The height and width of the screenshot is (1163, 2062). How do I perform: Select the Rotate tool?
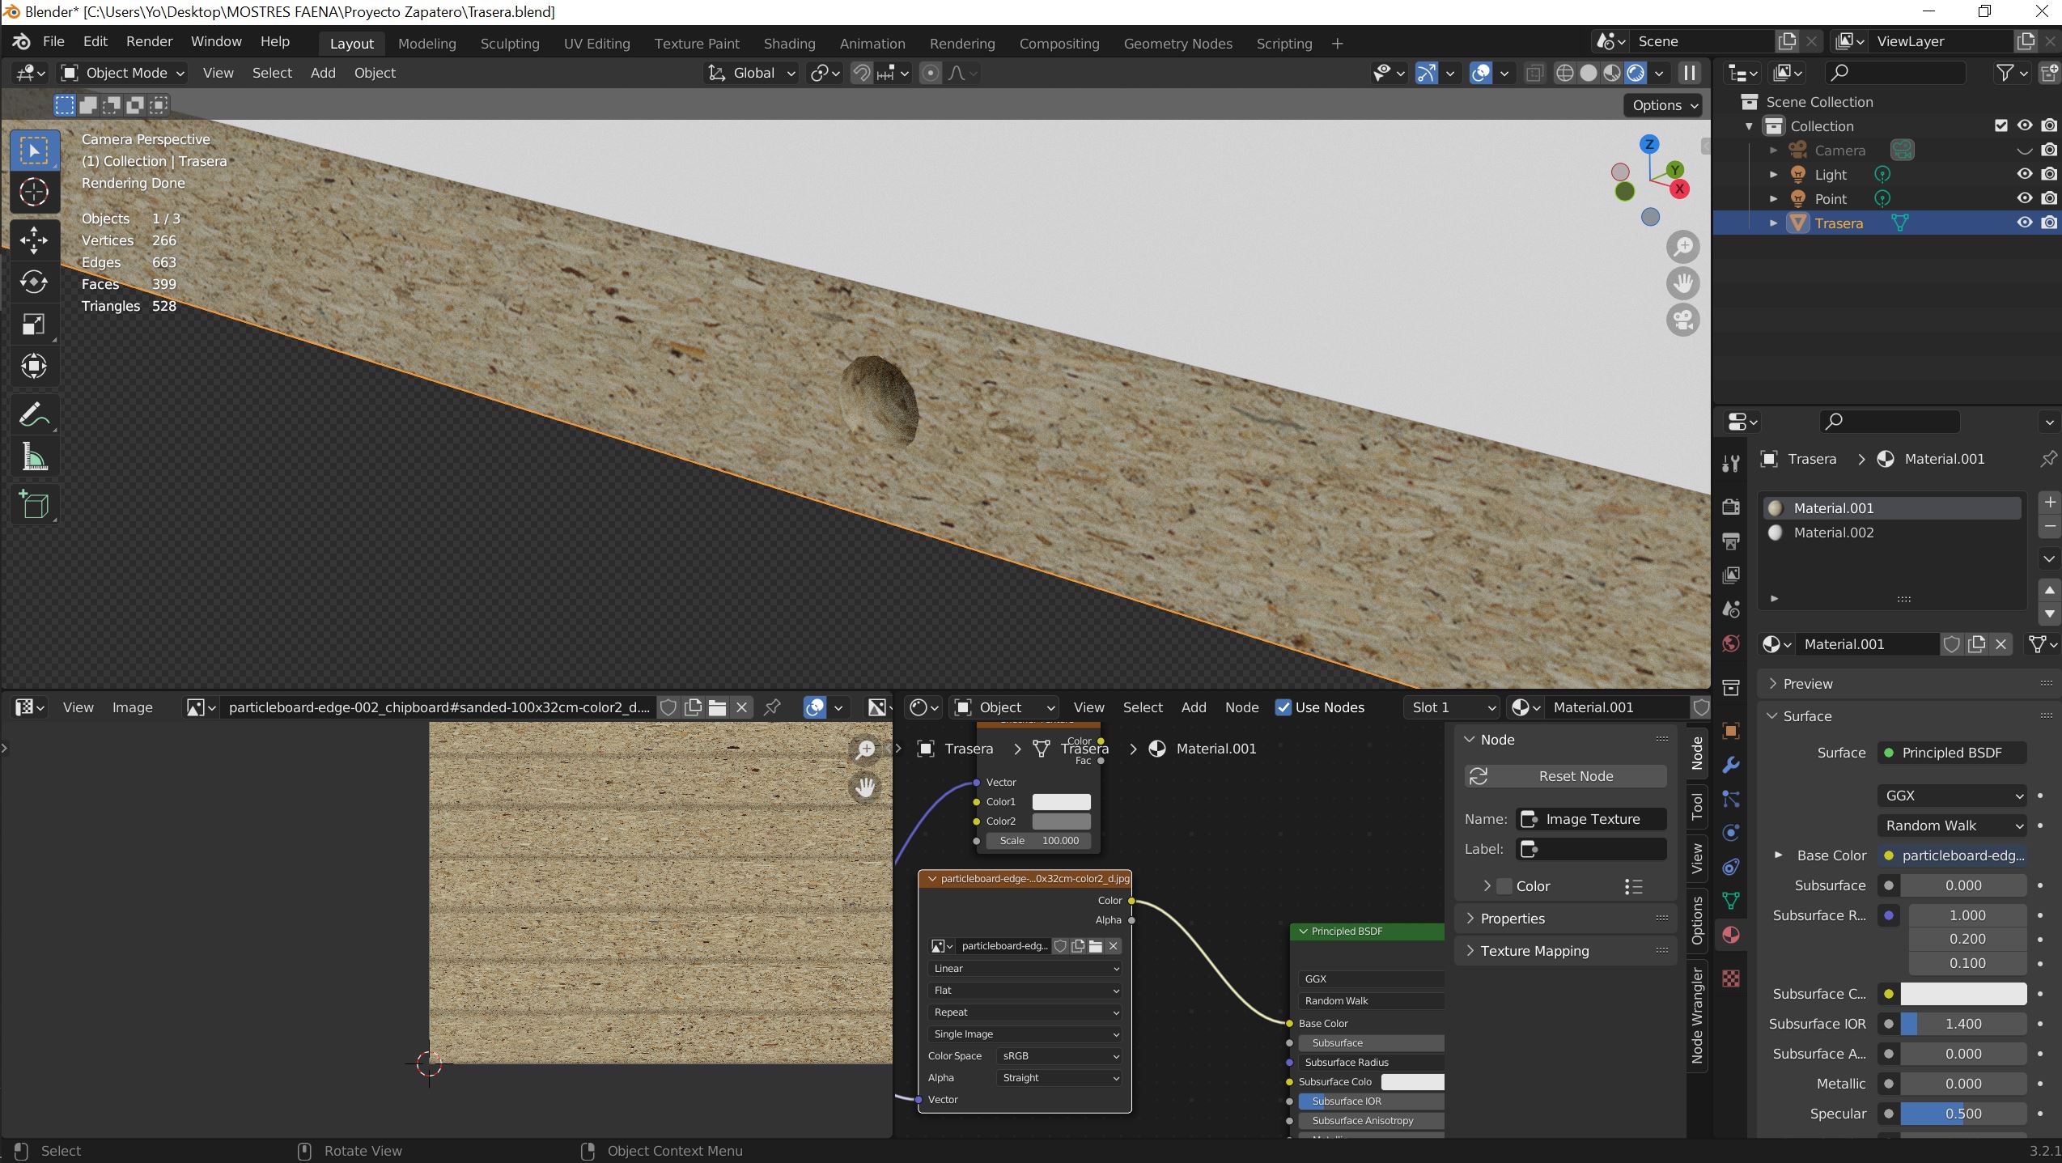[34, 282]
